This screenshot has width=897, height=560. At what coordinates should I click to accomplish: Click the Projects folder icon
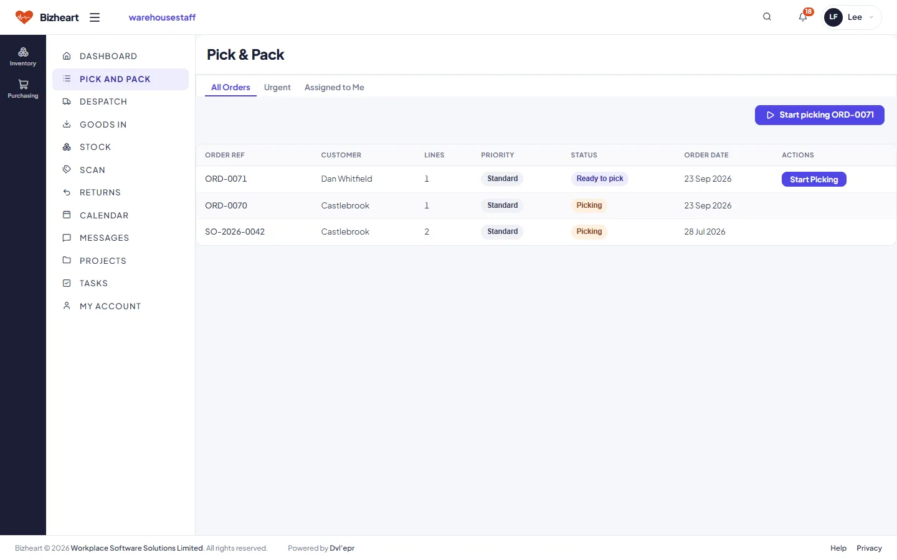pos(67,261)
